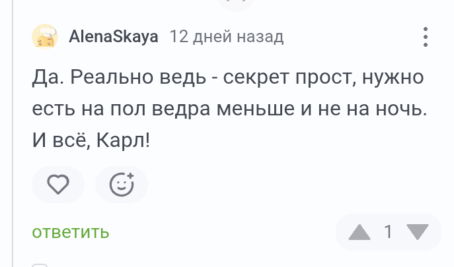Click the ответить reply link
This screenshot has height=267, width=454.
(71, 232)
